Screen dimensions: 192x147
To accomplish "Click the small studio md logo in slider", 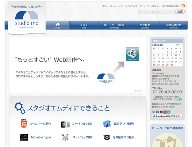I will [106, 78].
